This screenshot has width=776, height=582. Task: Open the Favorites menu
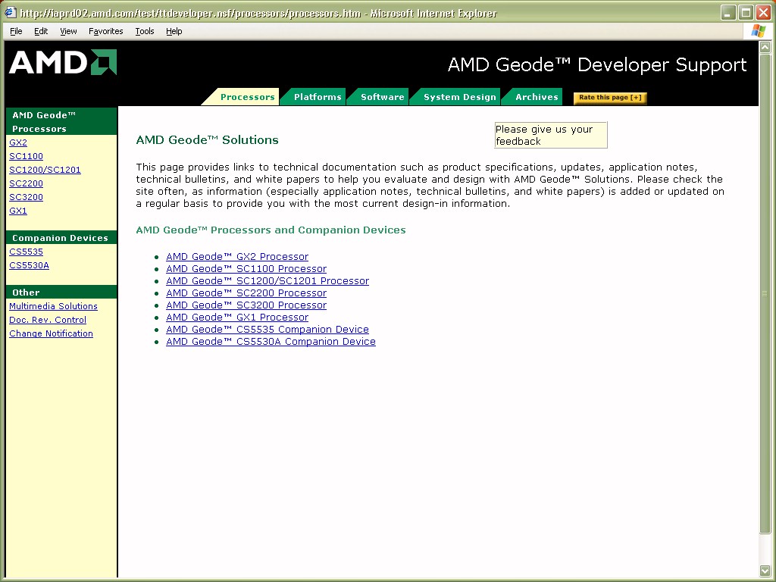105,31
